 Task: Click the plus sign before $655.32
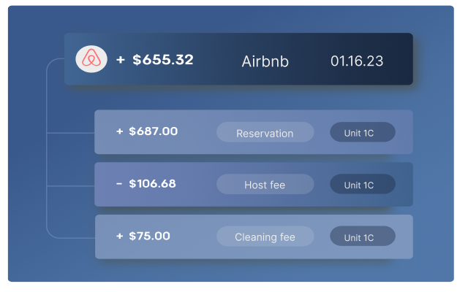pos(121,60)
